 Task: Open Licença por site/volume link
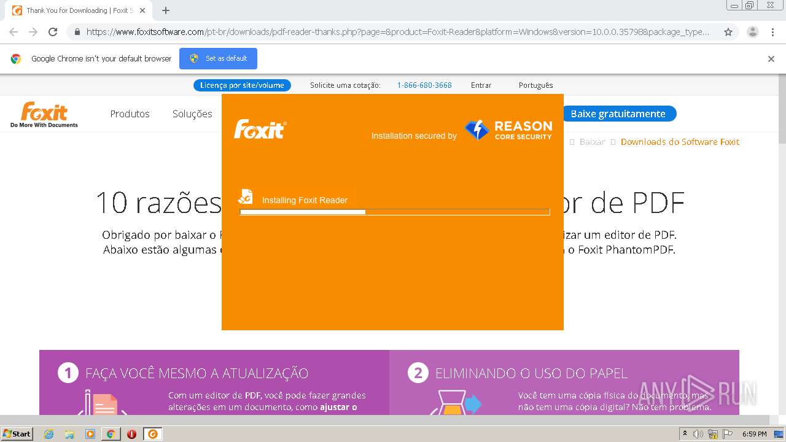[242, 85]
